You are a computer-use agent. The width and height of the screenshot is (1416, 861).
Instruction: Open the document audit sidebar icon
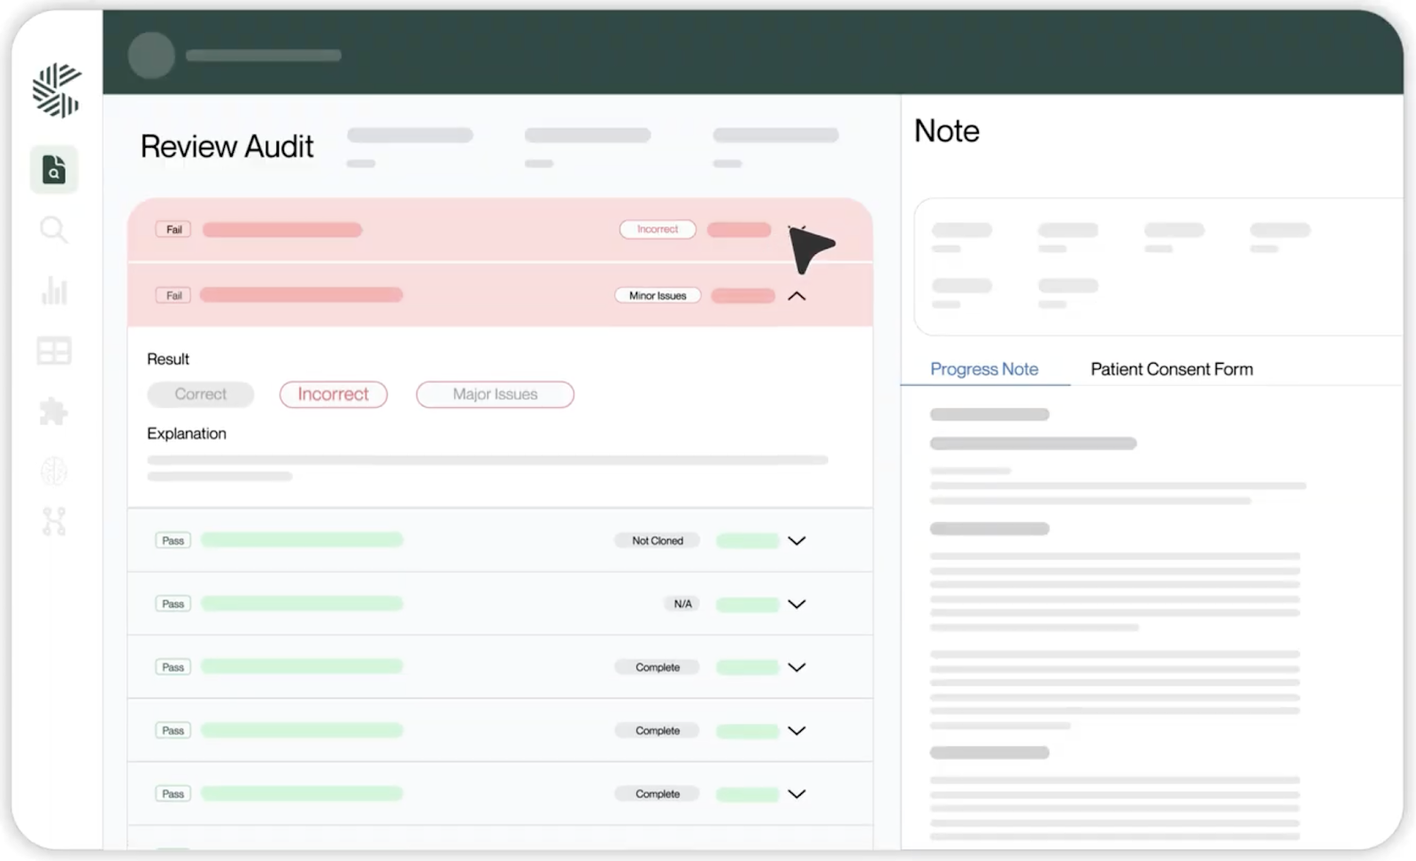pyautogui.click(x=54, y=169)
